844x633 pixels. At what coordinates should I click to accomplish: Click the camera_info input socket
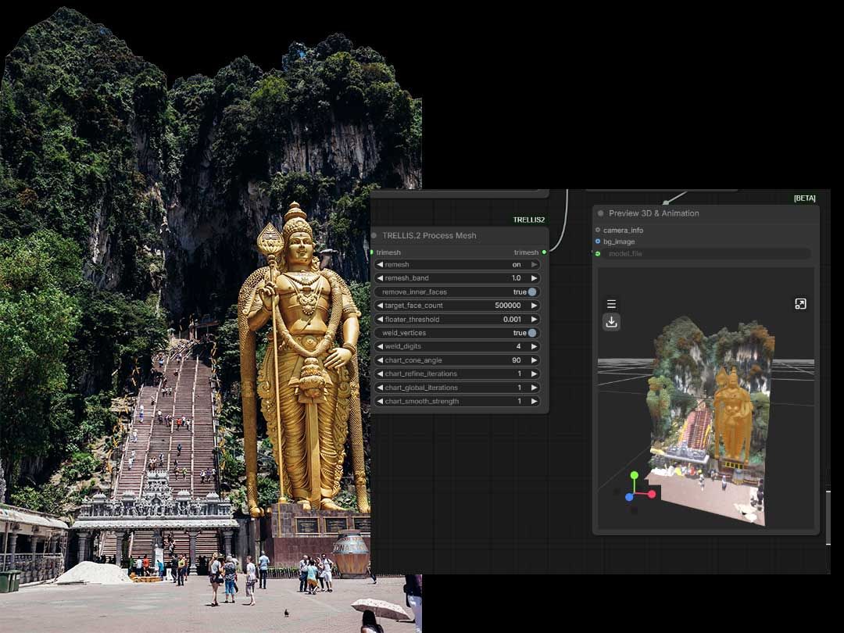point(598,230)
